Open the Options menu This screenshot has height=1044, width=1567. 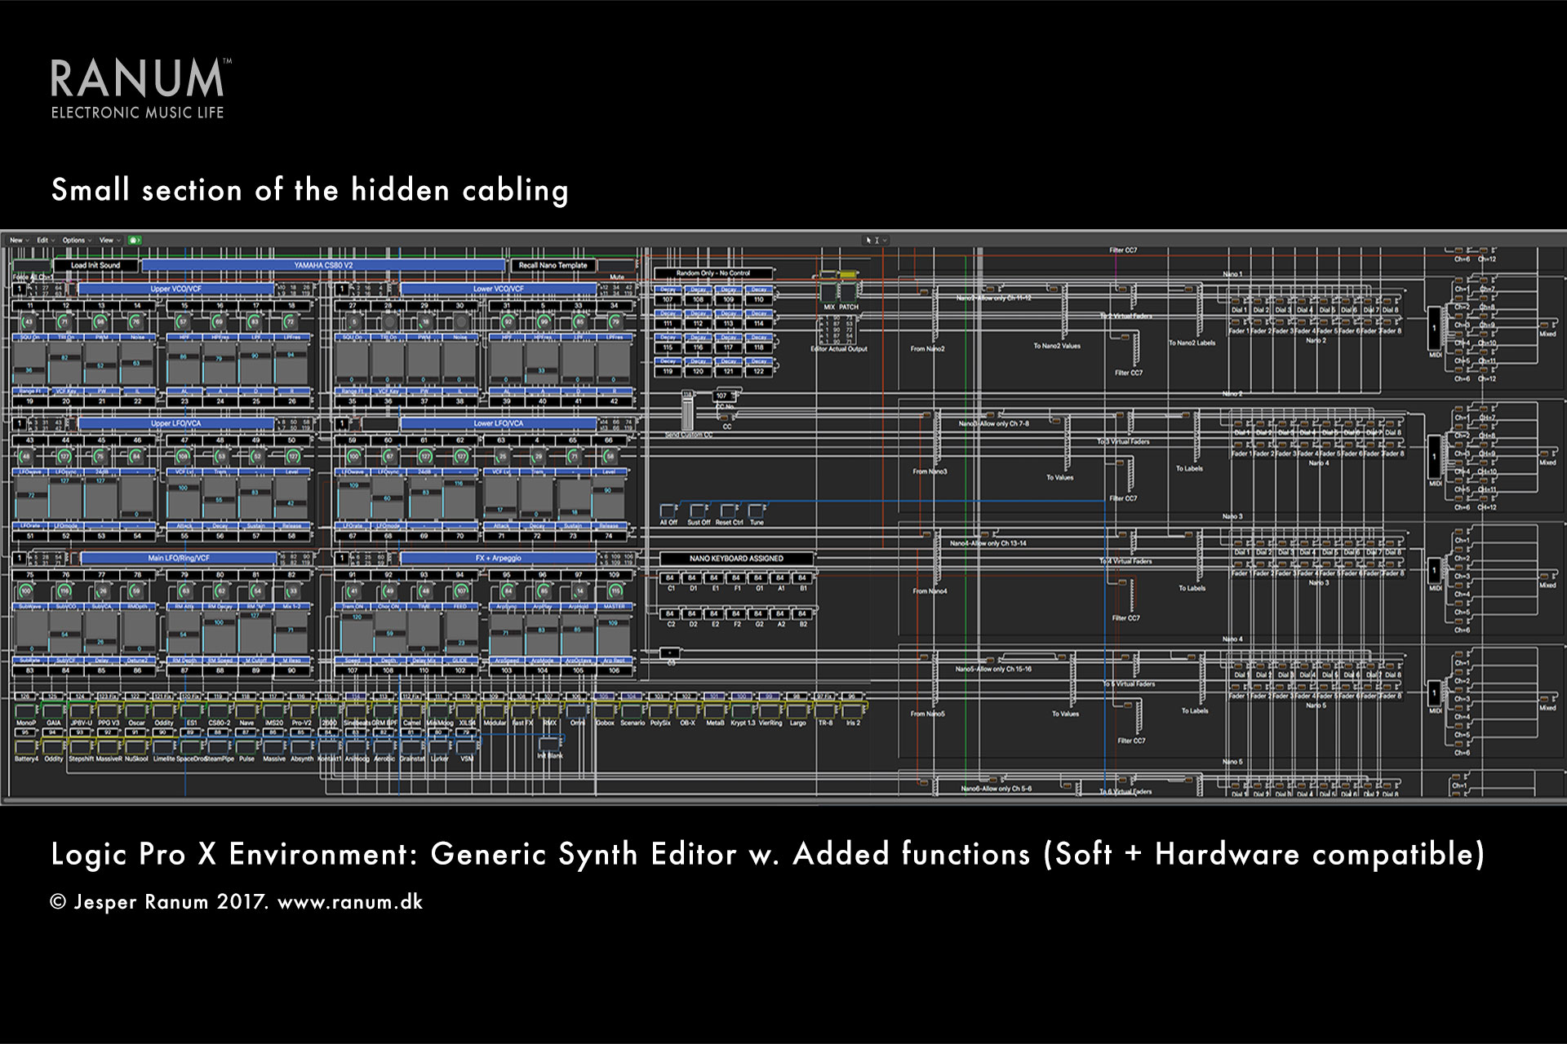pyautogui.click(x=76, y=241)
